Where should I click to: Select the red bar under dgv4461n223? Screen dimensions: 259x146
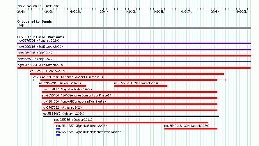(x=134, y=68)
